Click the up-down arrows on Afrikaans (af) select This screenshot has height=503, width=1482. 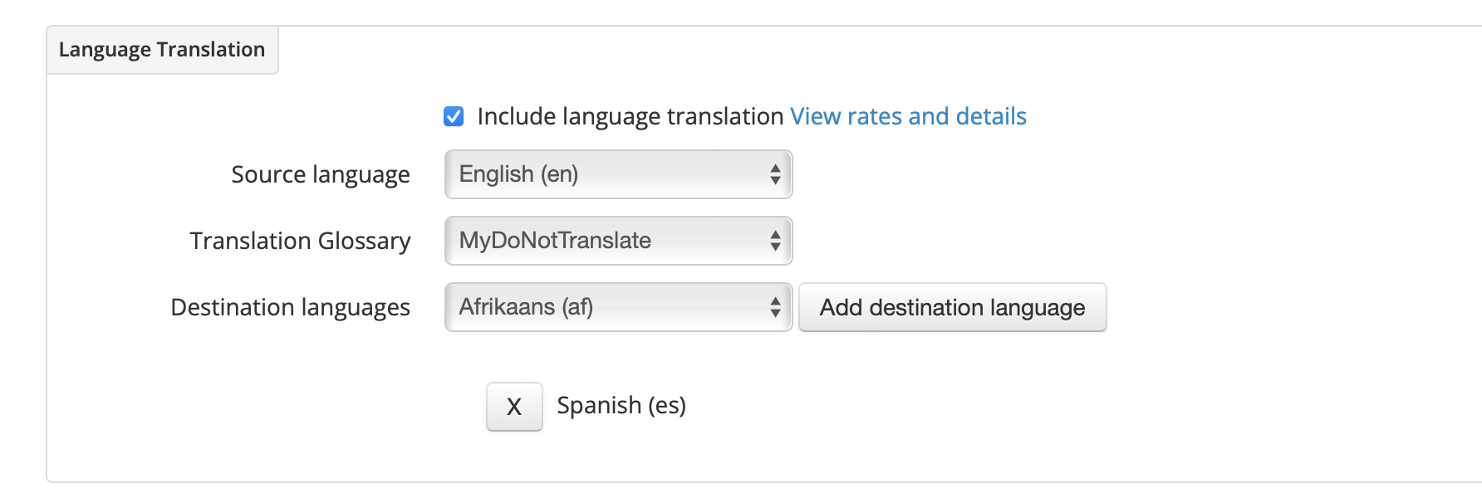[775, 307]
